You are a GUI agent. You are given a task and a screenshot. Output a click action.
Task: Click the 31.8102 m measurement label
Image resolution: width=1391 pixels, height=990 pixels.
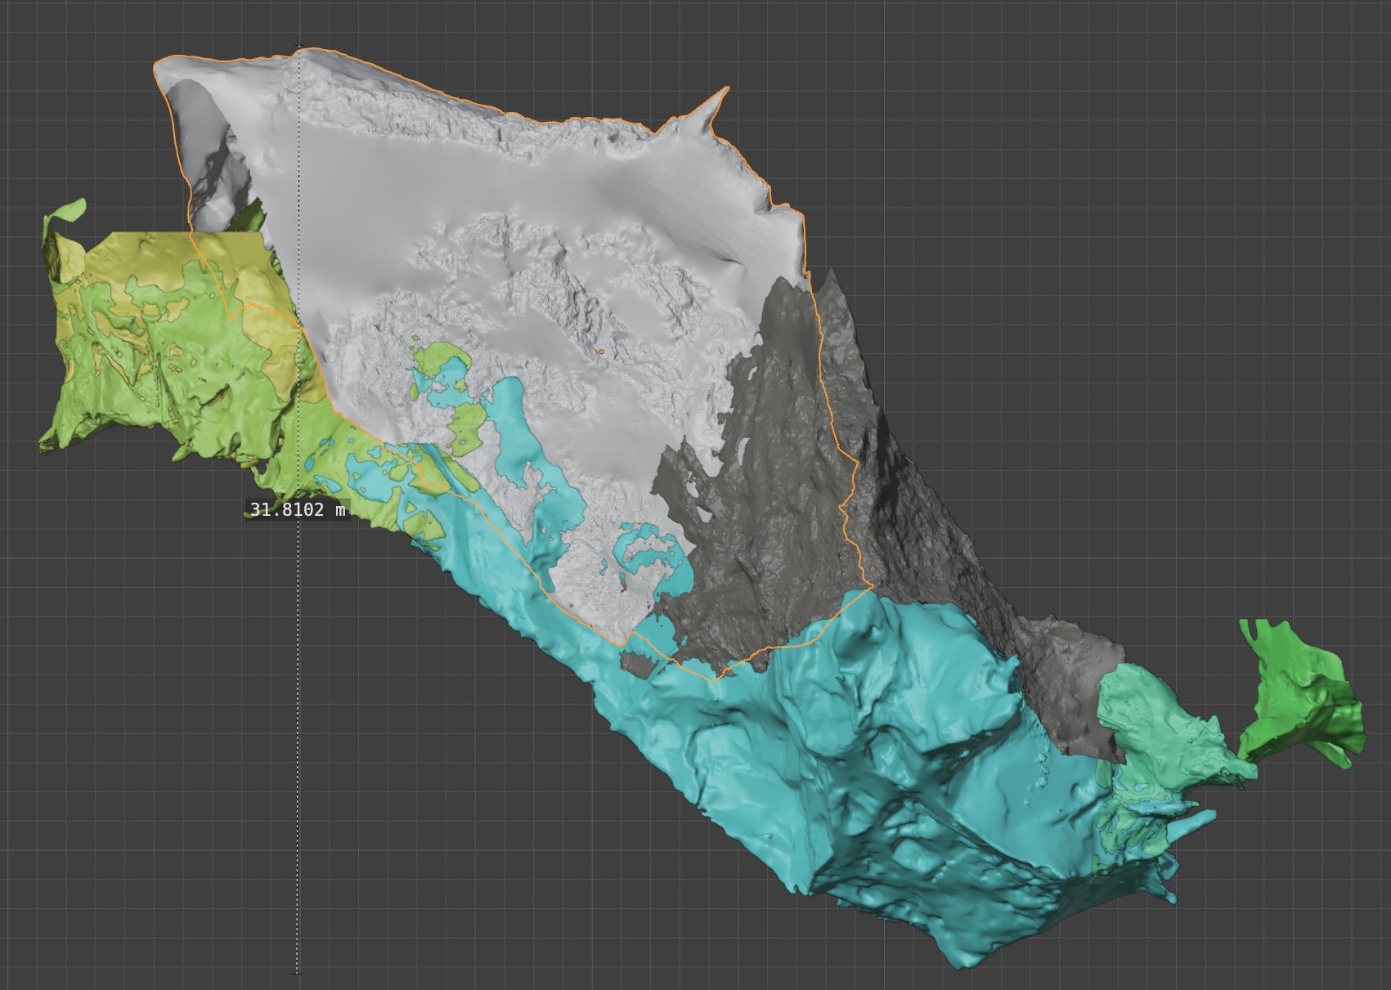tap(297, 510)
